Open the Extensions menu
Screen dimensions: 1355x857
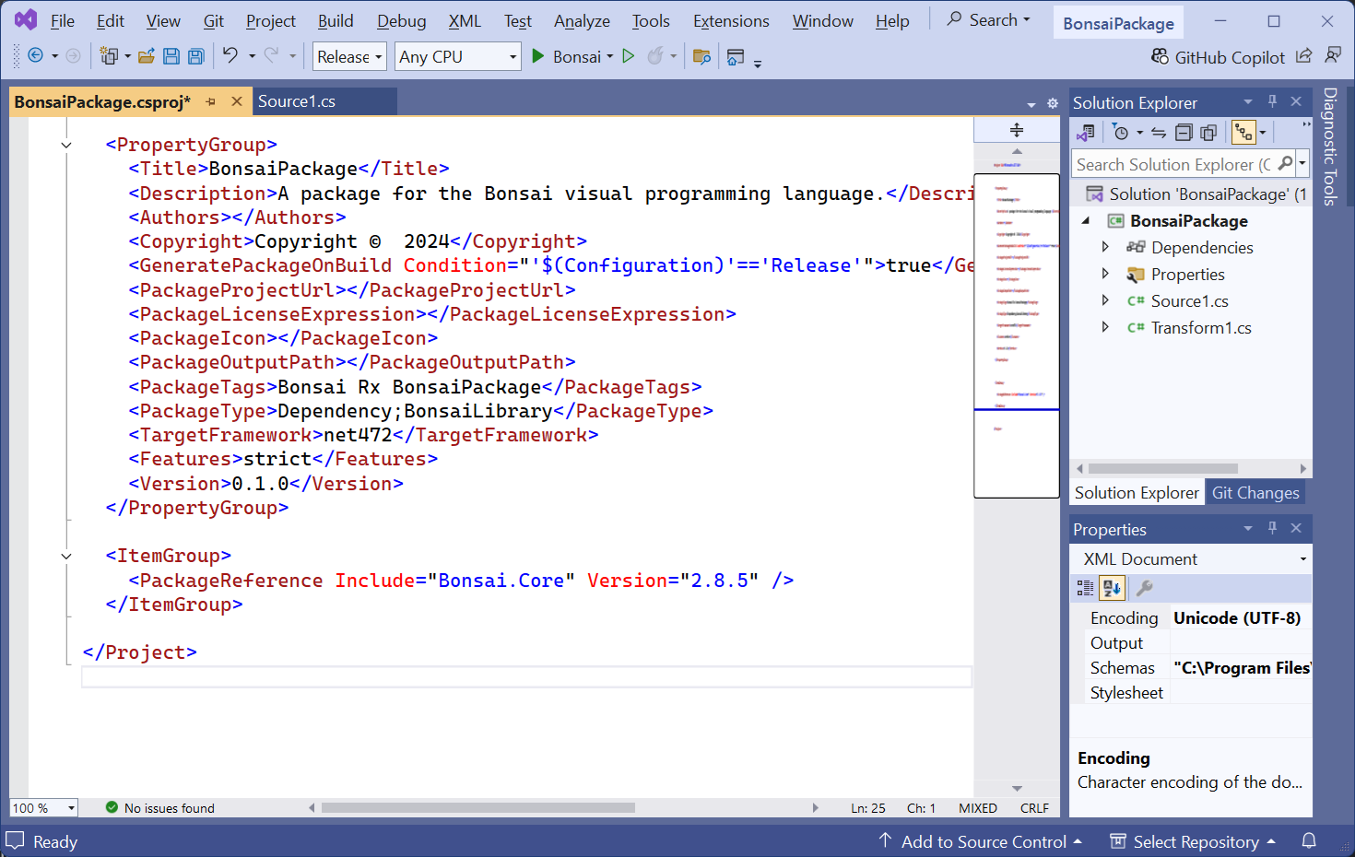click(x=731, y=20)
